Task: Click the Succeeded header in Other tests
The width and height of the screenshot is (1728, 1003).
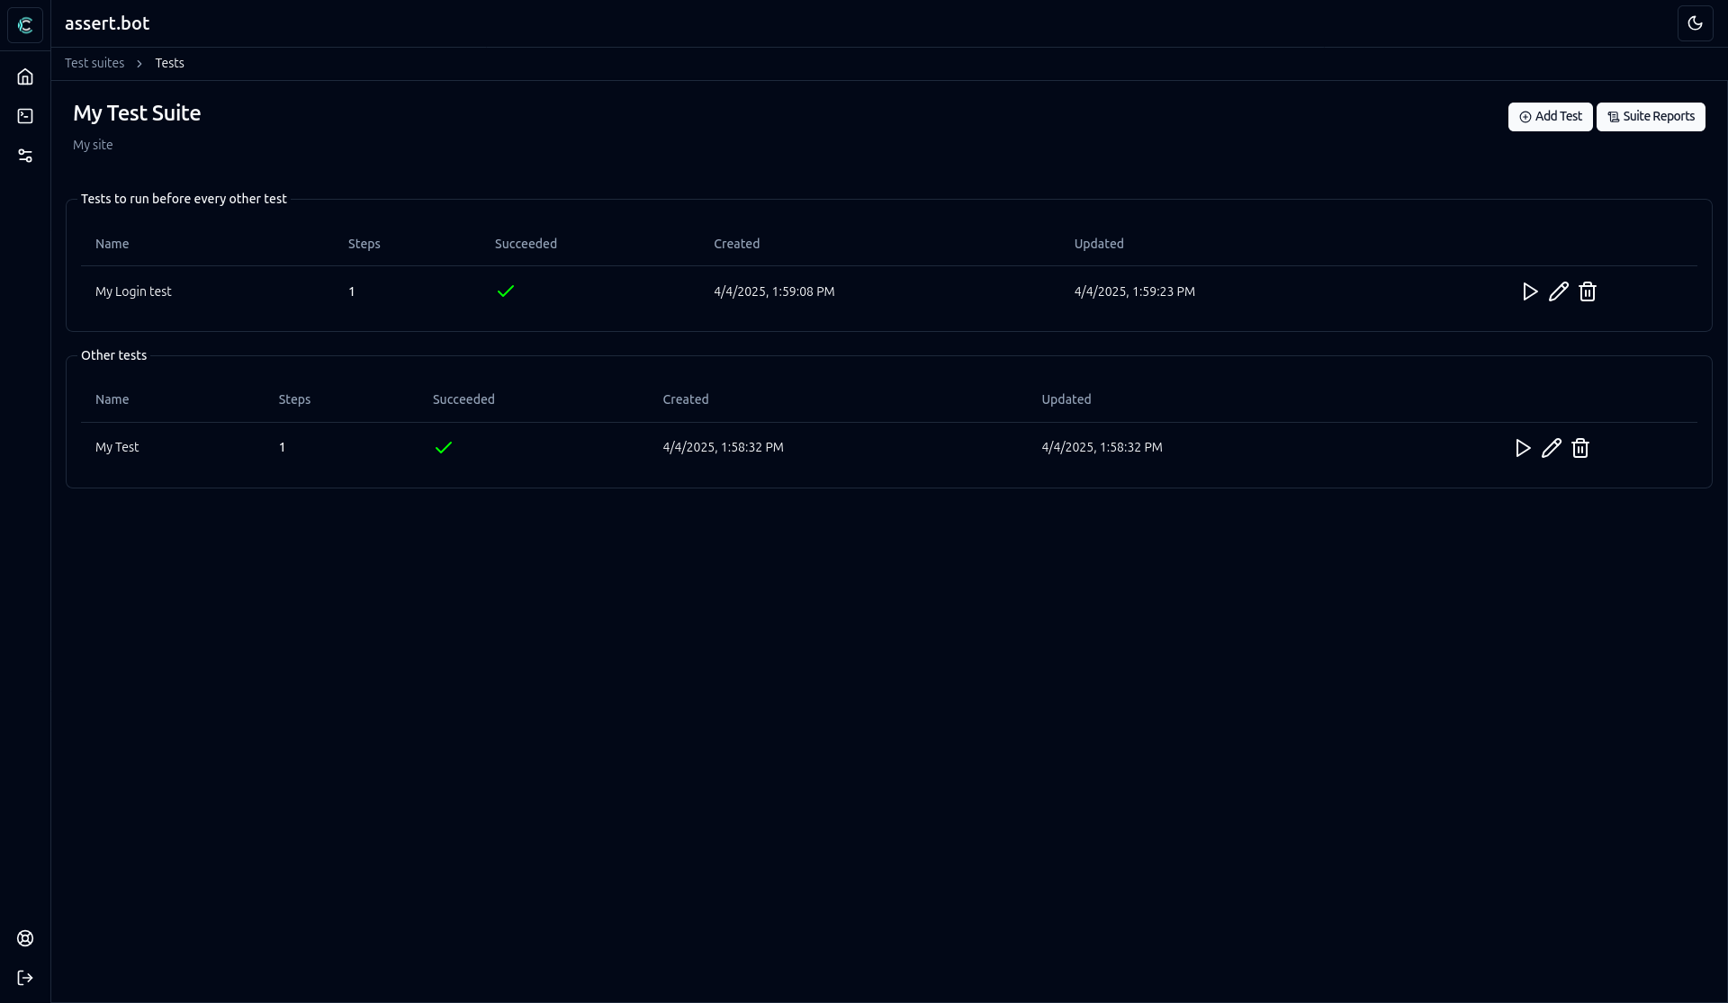Action: (463, 399)
